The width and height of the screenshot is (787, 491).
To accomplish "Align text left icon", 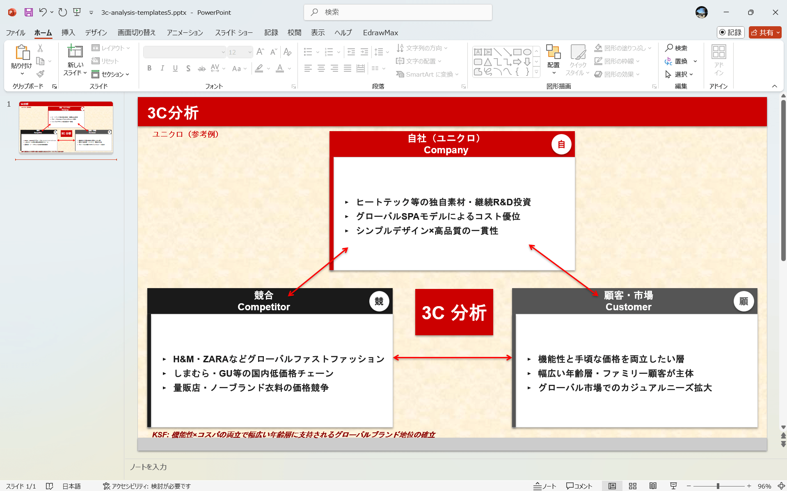I will pyautogui.click(x=308, y=68).
